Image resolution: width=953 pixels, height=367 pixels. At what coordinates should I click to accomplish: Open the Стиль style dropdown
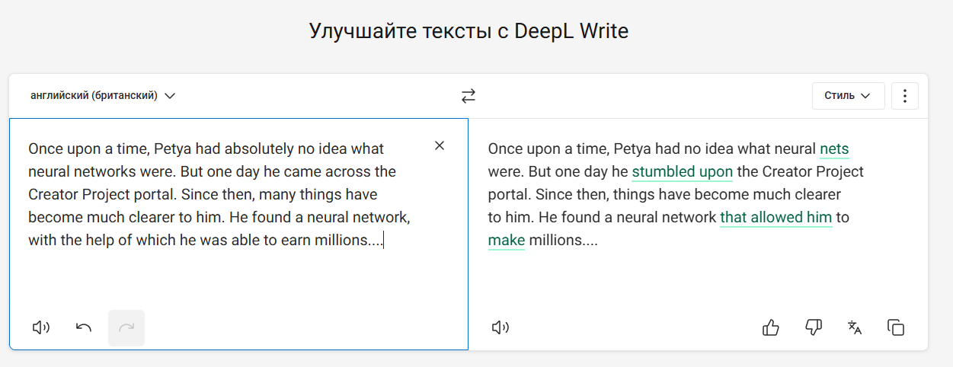click(x=848, y=96)
